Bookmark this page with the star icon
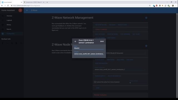This screenshot has height=100, width=178. (x=150, y=6)
